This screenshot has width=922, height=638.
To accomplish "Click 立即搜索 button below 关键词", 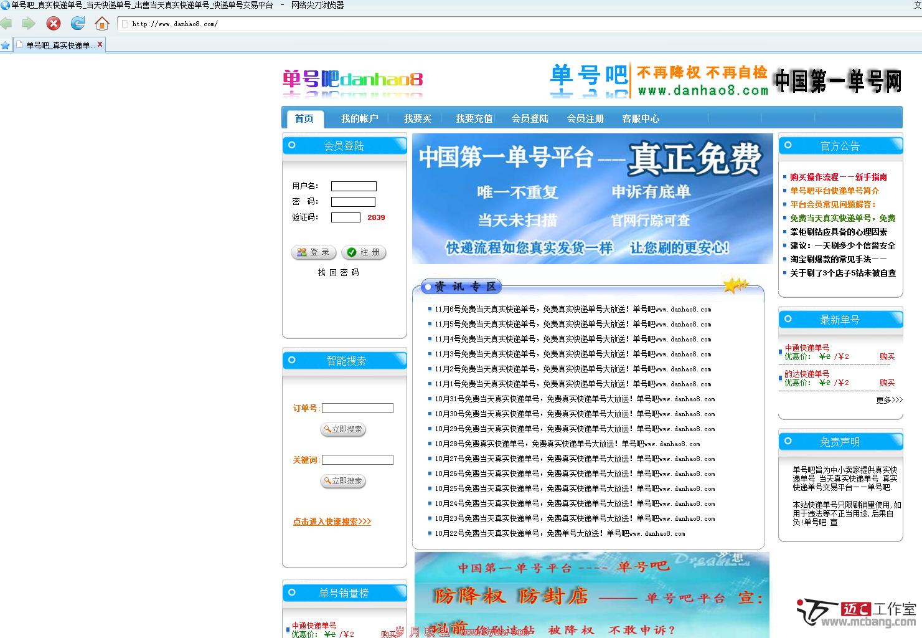I will coord(343,481).
